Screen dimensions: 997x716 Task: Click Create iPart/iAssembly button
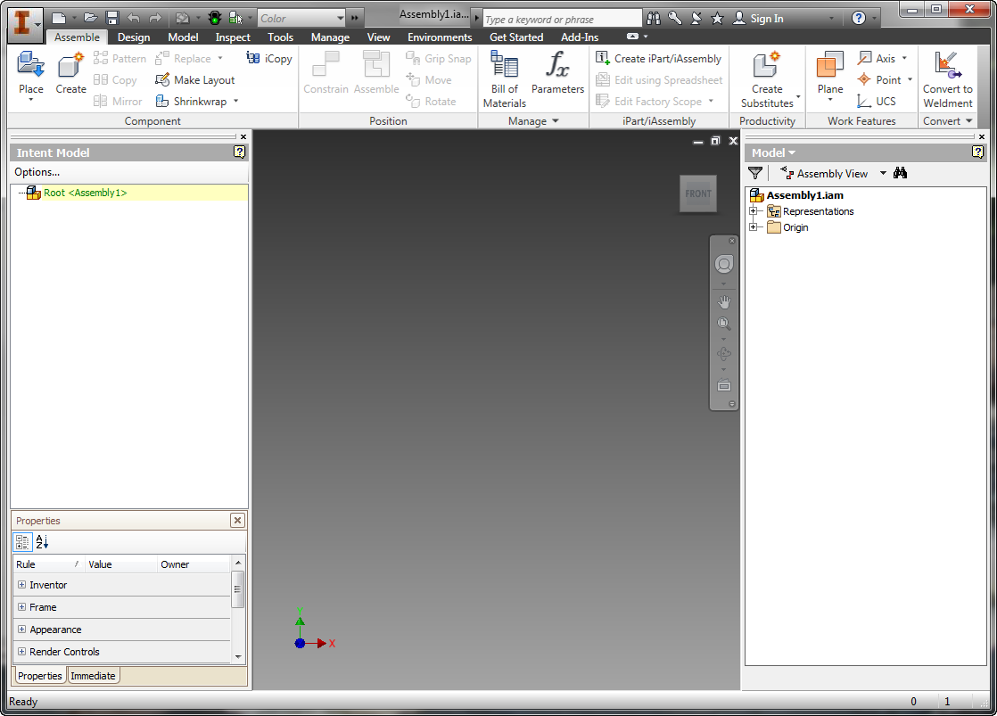point(659,59)
